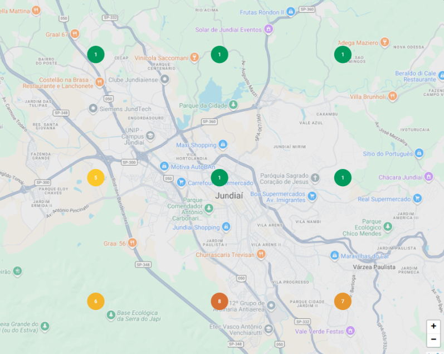The width and height of the screenshot is (444, 354).
Task: Select the Maxi Shopping pin
Action: [223, 144]
